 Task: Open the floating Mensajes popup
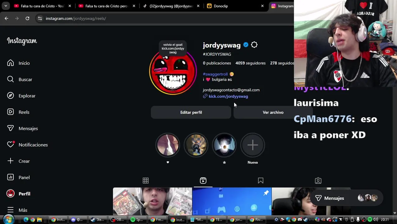[x=346, y=198]
